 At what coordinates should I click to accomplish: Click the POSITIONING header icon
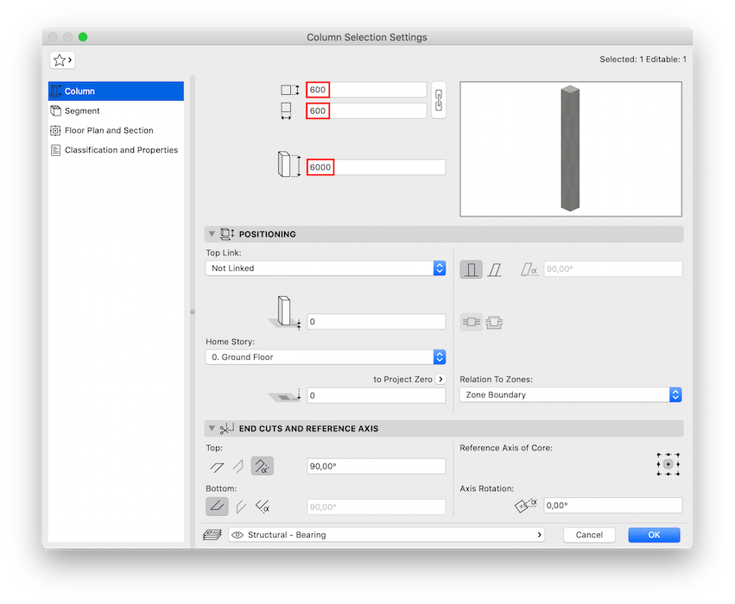[x=227, y=234]
